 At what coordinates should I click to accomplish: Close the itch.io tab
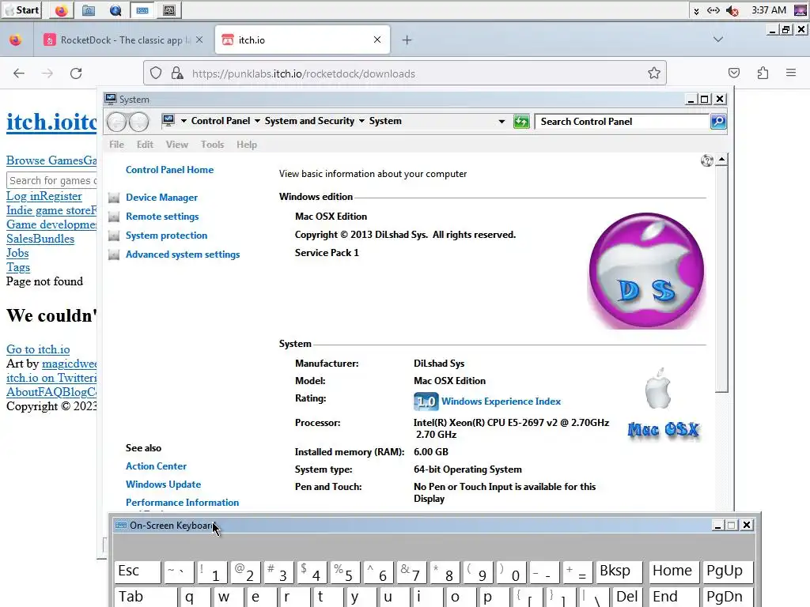377,40
